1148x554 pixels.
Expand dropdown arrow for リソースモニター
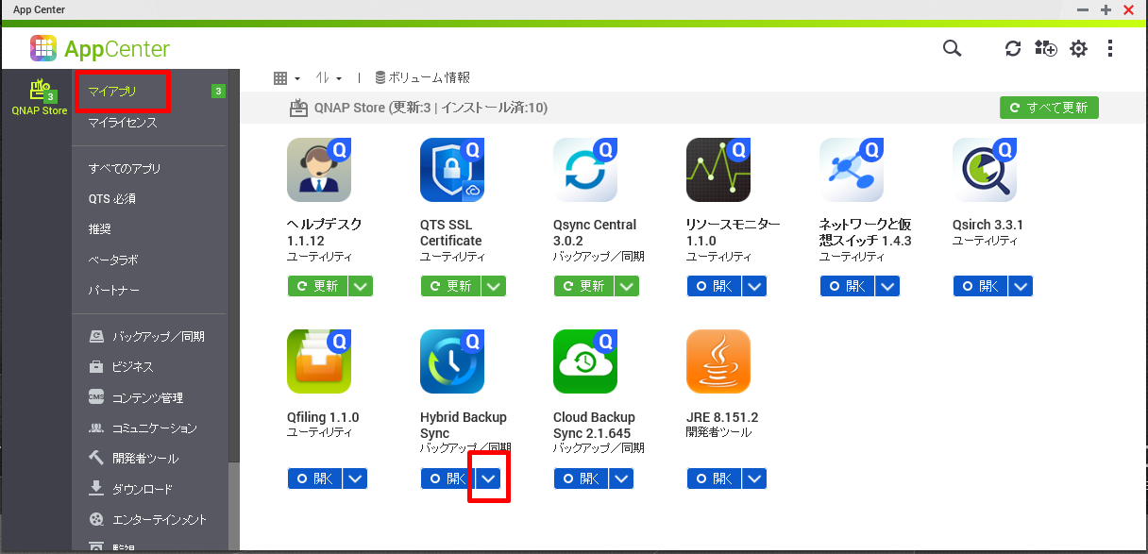[x=754, y=286]
